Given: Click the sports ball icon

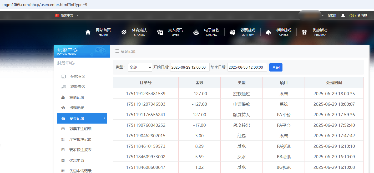Looking at the screenshot, I should click(124, 32).
